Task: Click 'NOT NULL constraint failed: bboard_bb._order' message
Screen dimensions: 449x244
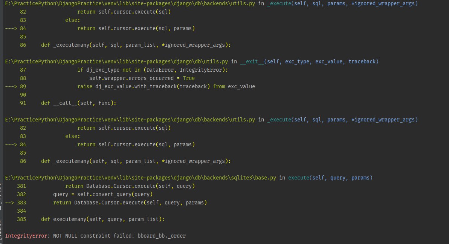Action: (119, 236)
